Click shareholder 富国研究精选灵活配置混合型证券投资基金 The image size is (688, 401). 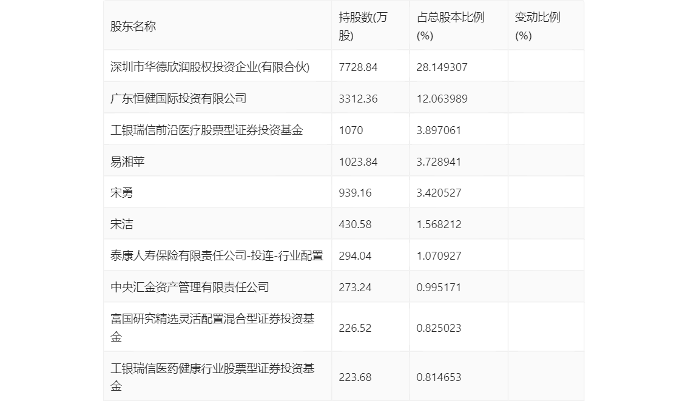click(212, 328)
